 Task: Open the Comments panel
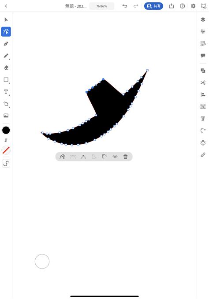[203, 56]
